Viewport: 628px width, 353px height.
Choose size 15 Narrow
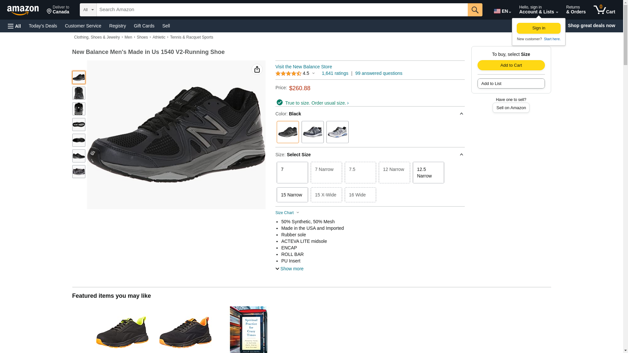coord(292,195)
